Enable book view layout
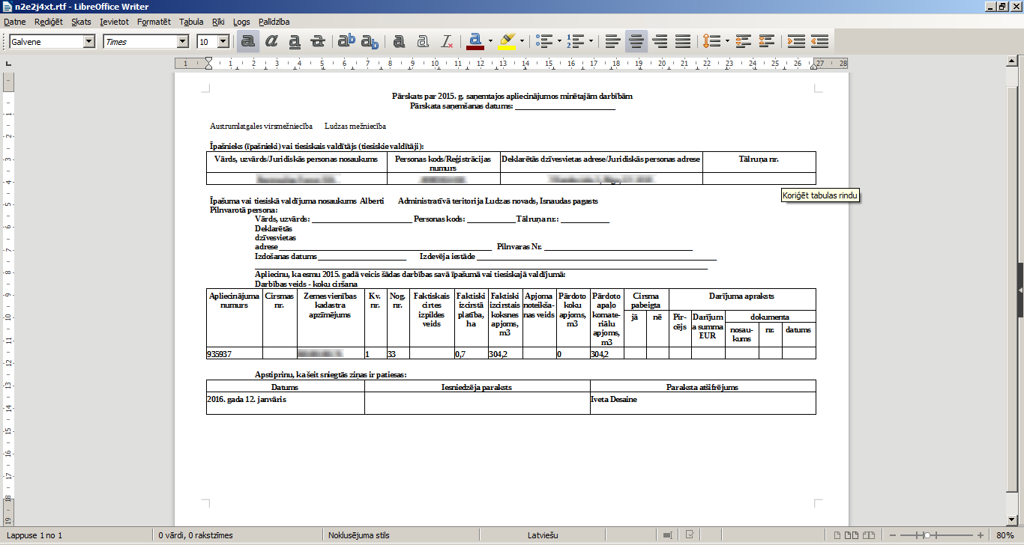Image resolution: width=1024 pixels, height=545 pixels. 869,535
